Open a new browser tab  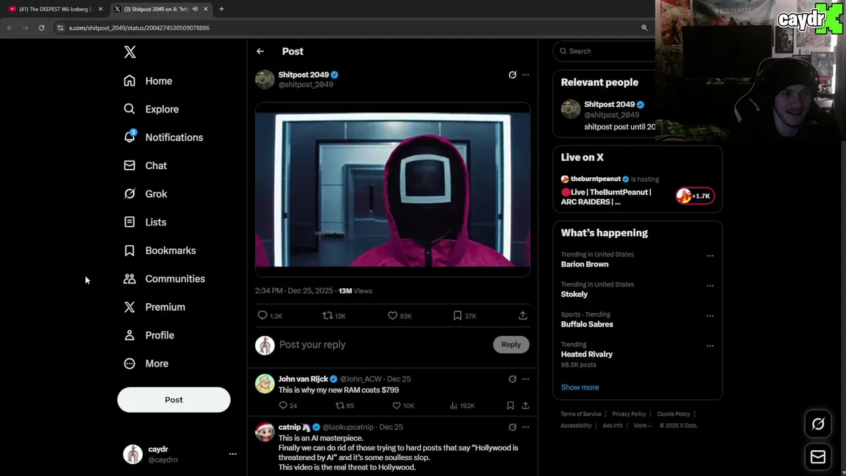pos(221,9)
